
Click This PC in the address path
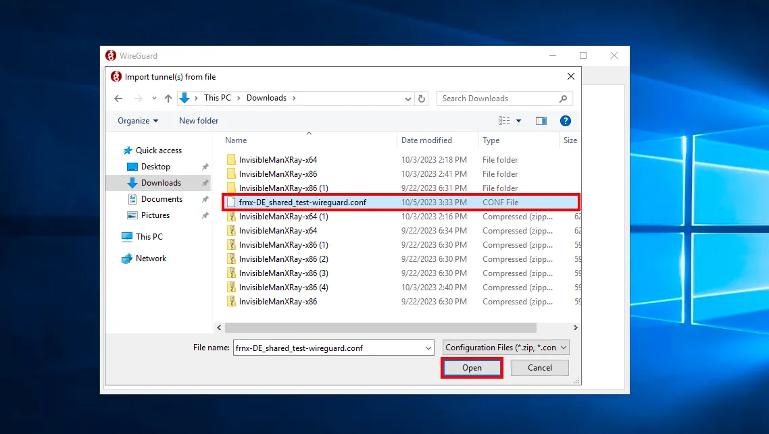(x=218, y=98)
